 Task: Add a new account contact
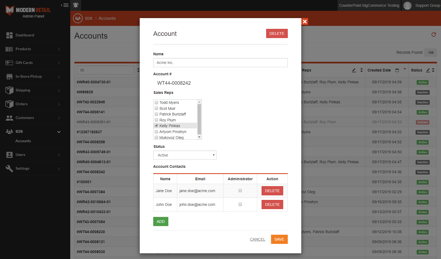[161, 221]
